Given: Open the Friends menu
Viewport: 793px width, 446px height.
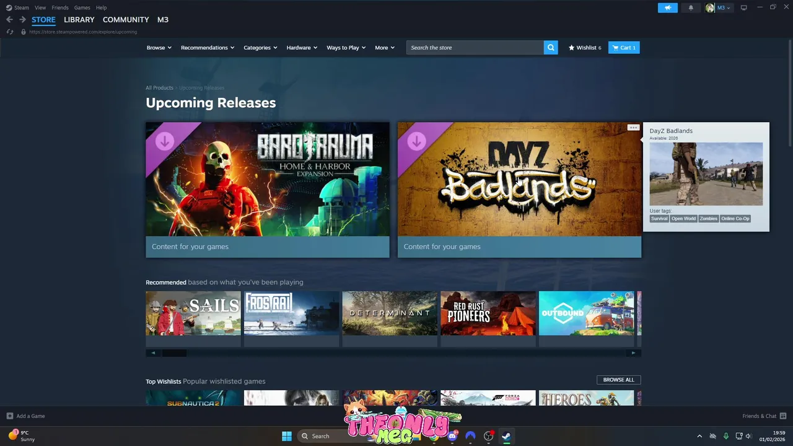Looking at the screenshot, I should 60,7.
